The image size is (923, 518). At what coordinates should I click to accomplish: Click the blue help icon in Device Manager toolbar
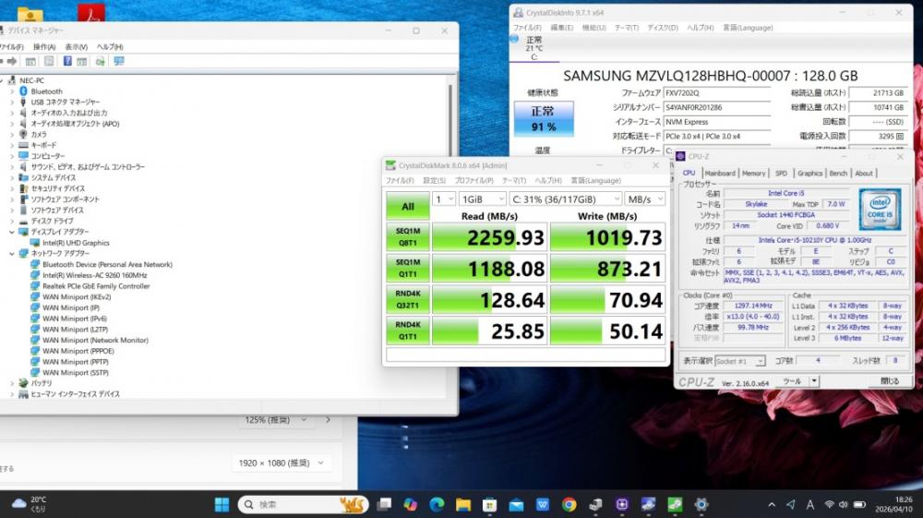tap(67, 61)
